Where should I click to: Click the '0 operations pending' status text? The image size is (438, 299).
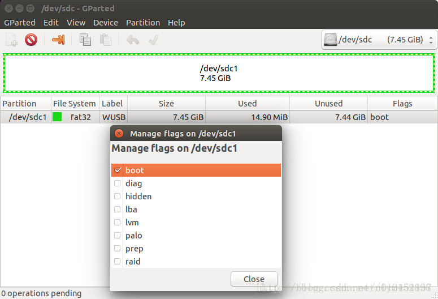coord(41,293)
